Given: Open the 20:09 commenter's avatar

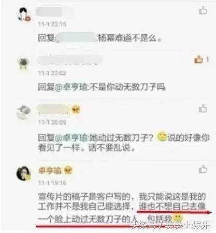Looking at the screenshot, I should point(24,113).
